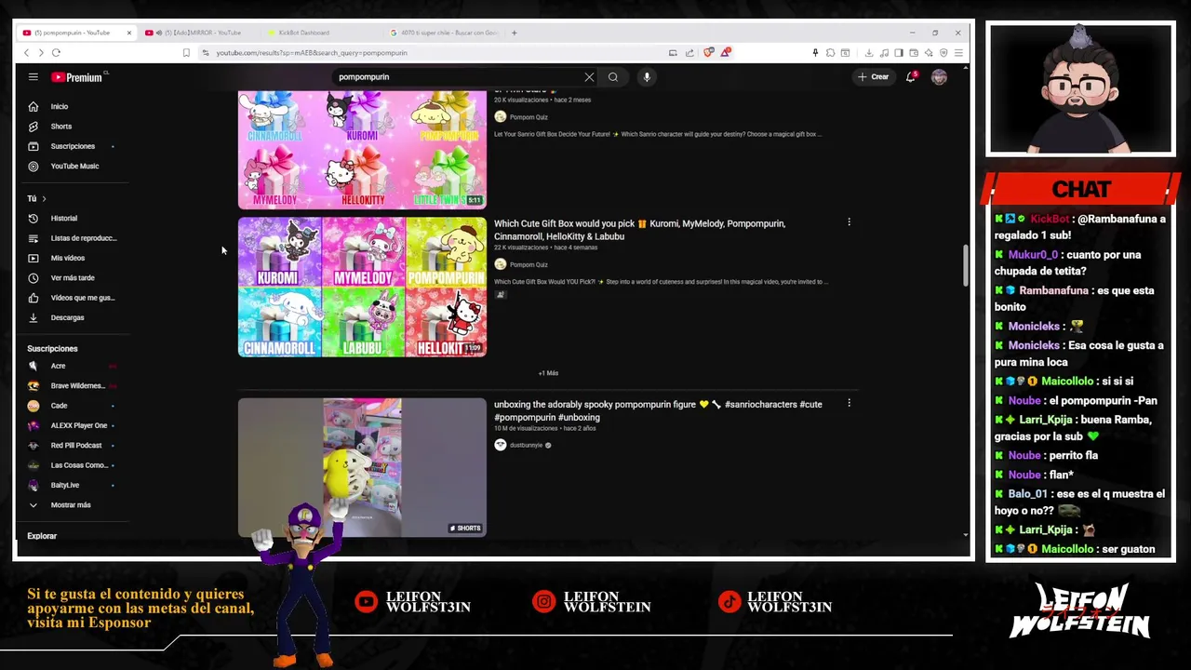Open Historial in the sidebar

point(64,219)
